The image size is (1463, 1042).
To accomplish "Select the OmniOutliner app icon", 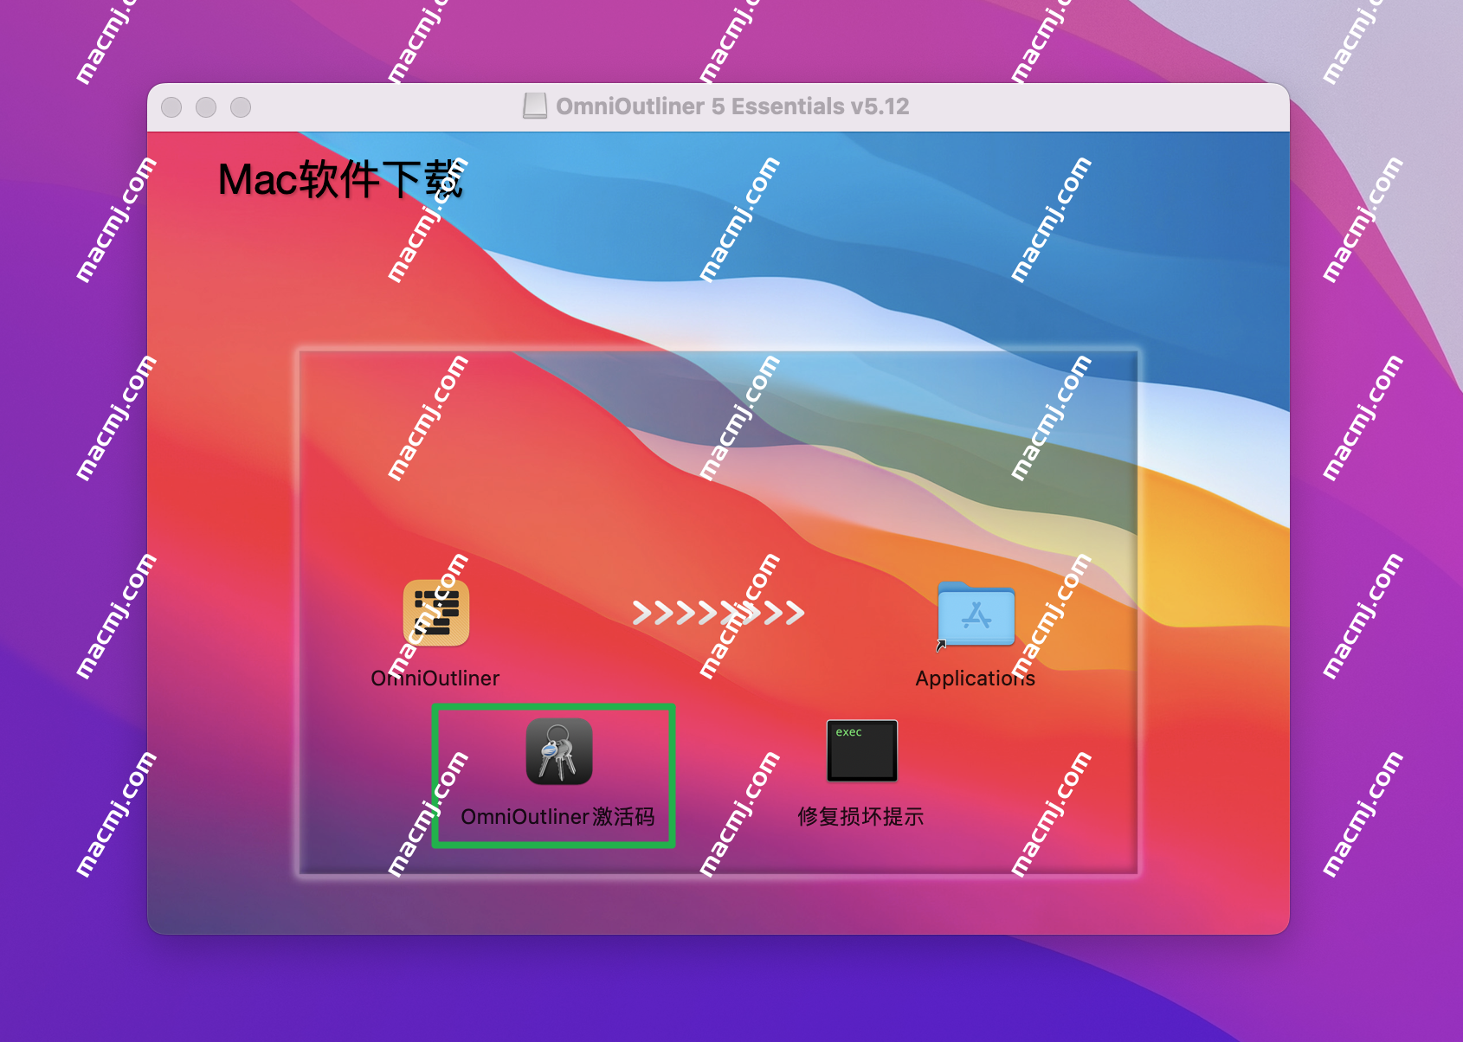I will coord(436,613).
